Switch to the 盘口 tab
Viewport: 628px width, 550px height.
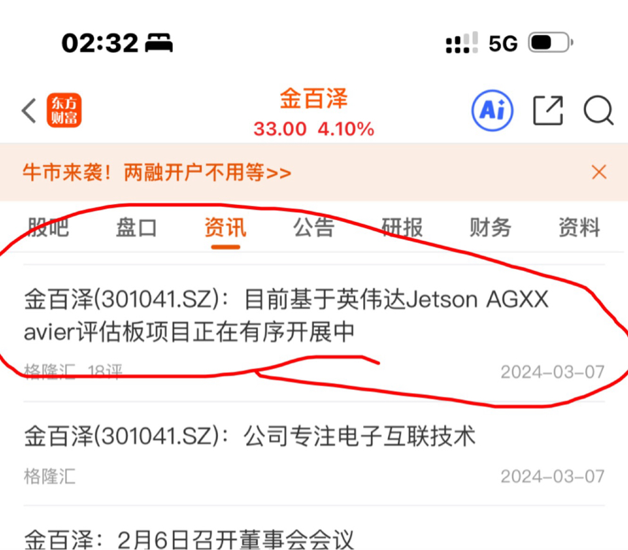(x=137, y=227)
